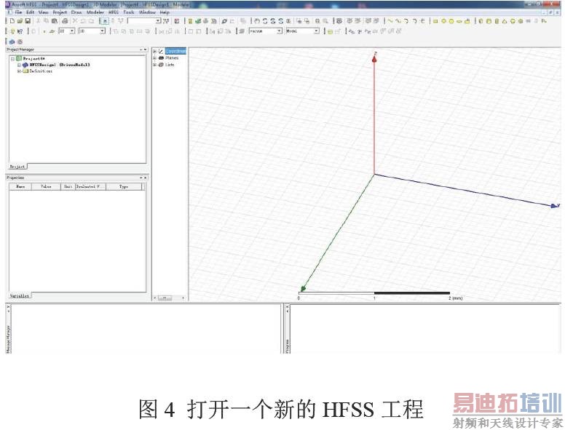
Task: Open the Modeler menu
Action: click(95, 12)
